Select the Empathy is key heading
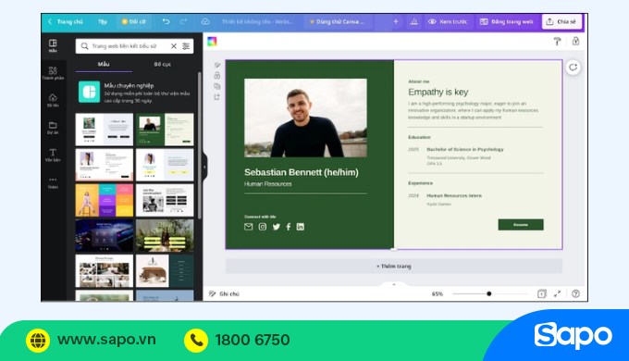Viewport: 629px width, 361px height. (438, 92)
